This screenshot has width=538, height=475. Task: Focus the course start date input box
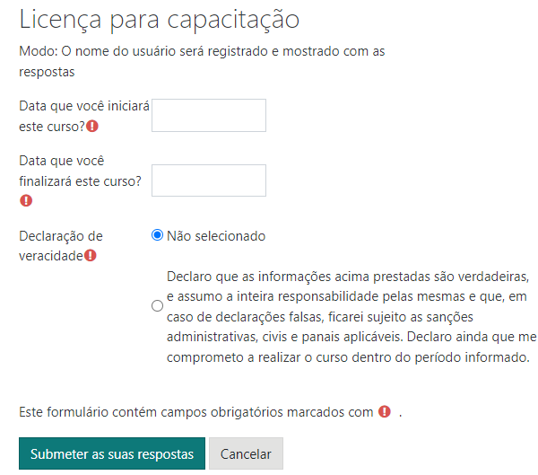209,115
